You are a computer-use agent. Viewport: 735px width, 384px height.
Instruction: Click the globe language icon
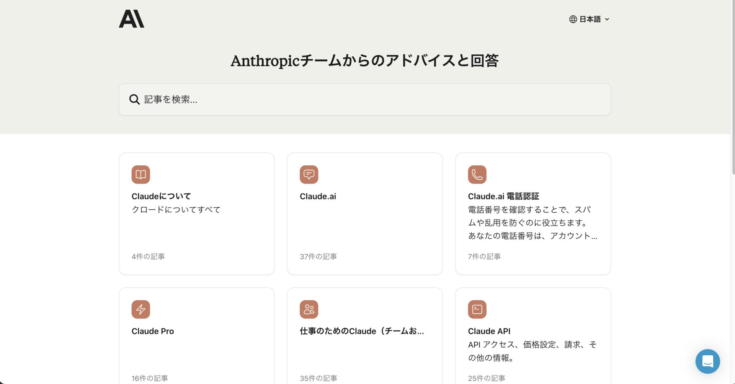pyautogui.click(x=573, y=19)
